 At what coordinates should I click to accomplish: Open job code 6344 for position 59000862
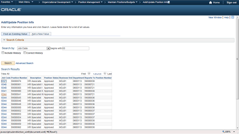pyautogui.click(x=4, y=127)
